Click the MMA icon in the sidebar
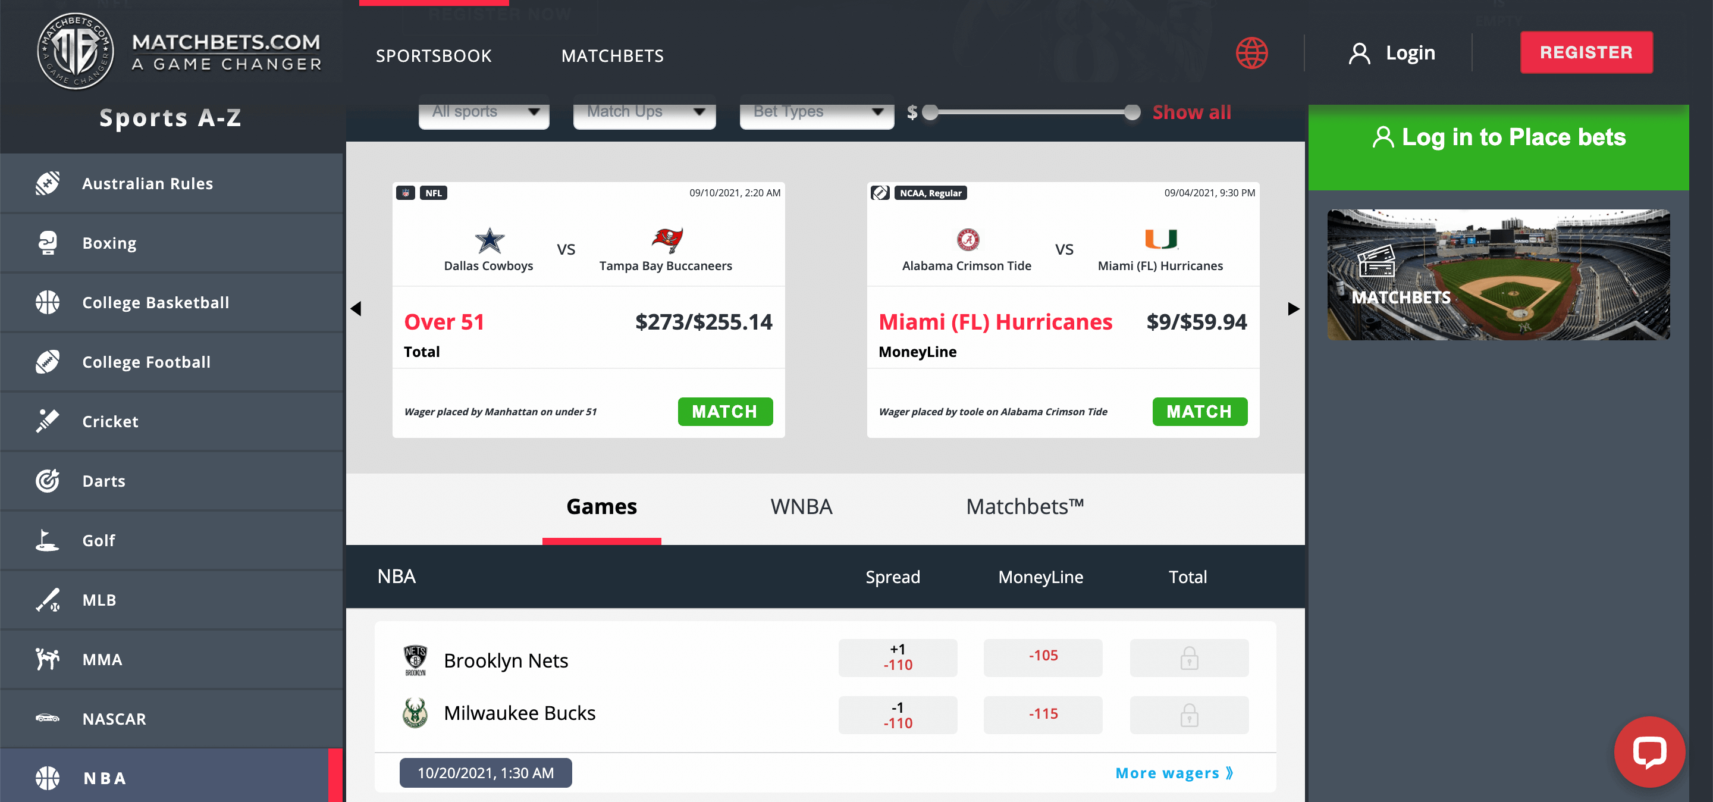This screenshot has width=1713, height=802. point(47,659)
